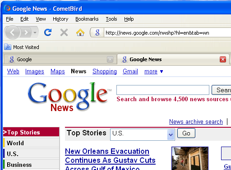
Task: Open the Most Visited bookmarks folder
Action: [22, 47]
